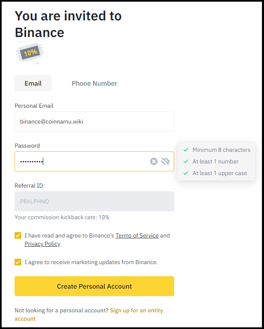Focus the Personal Email input field

click(94, 121)
